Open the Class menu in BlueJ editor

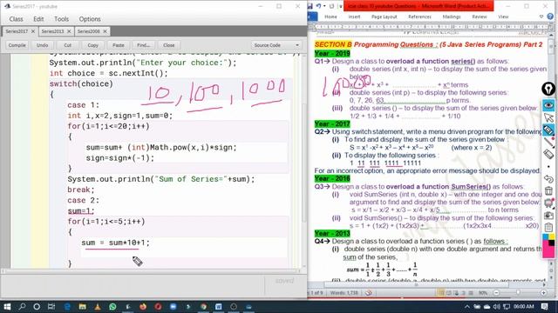[x=16, y=19]
